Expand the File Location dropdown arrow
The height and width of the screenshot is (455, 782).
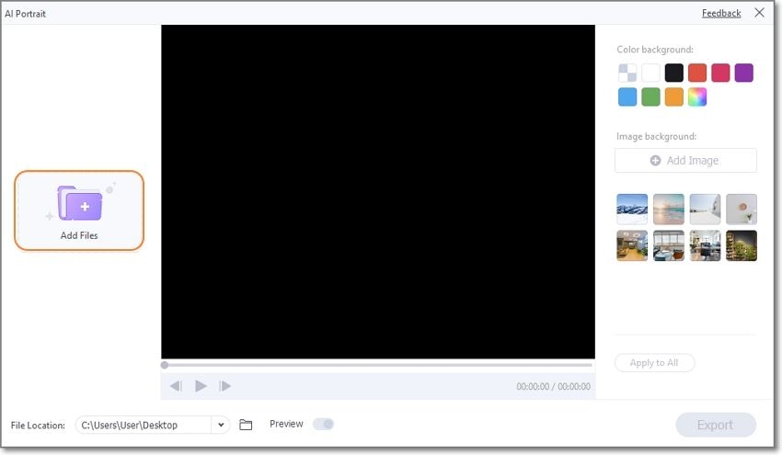(x=221, y=425)
